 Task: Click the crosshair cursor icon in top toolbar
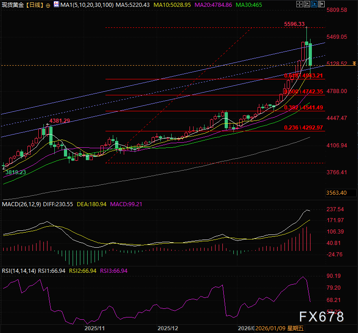(x=300, y=4)
